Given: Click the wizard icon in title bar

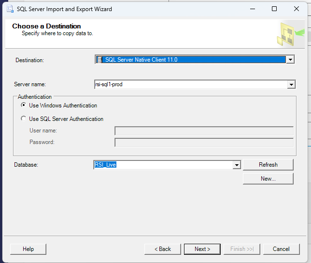Looking at the screenshot, I should (10, 9).
